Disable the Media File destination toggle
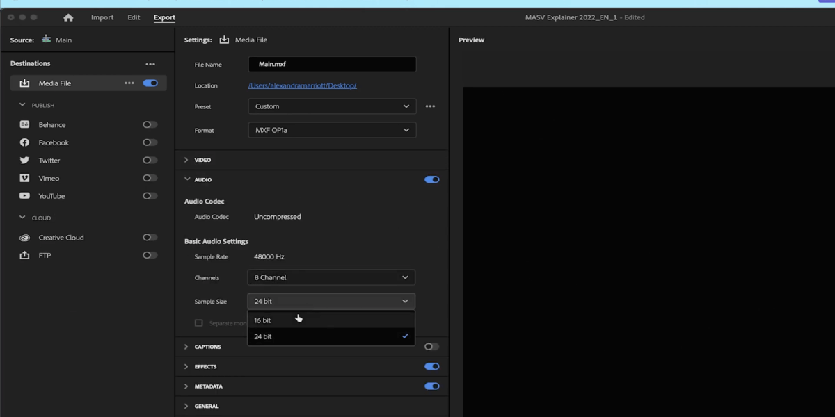 (150, 83)
